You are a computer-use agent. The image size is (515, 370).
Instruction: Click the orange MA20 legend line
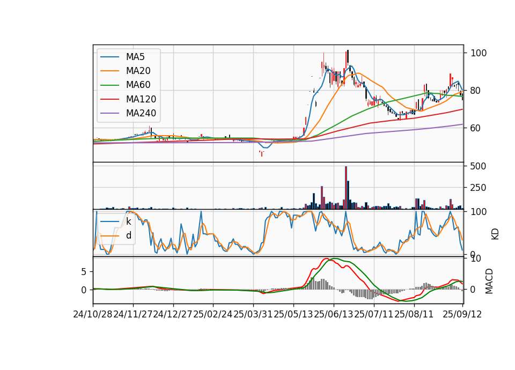[109, 71]
